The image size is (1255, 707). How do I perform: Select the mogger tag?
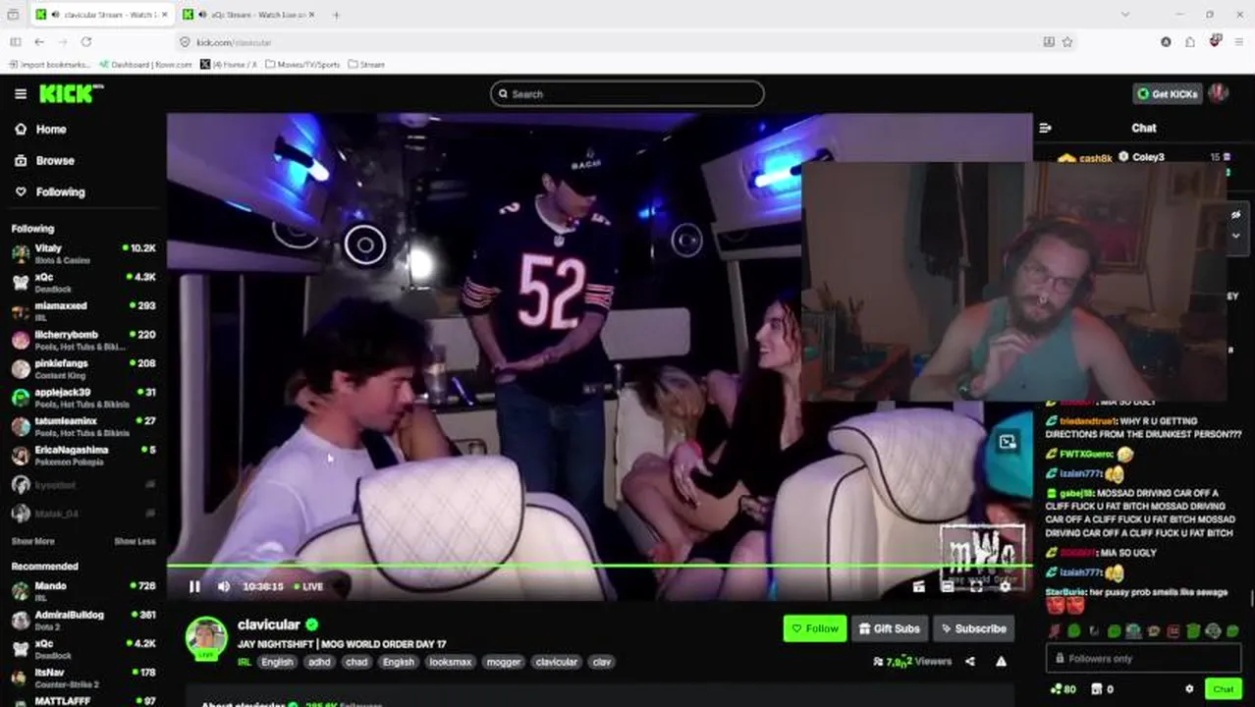click(x=504, y=662)
